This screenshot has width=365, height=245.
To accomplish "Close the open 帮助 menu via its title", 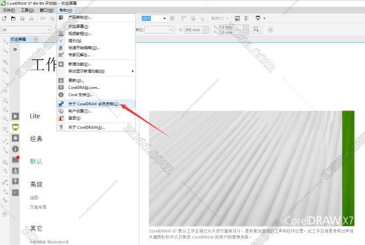I will pos(66,11).
